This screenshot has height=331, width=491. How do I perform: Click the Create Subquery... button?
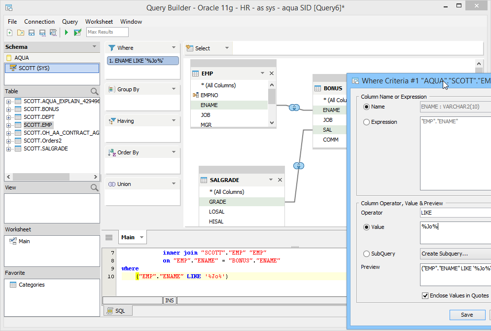pos(456,254)
